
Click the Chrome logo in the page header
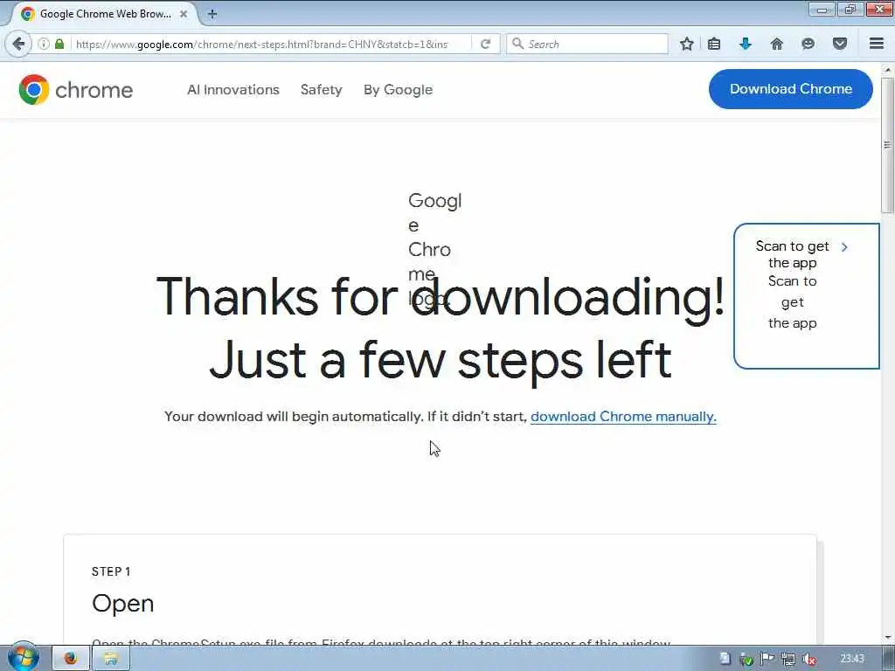[75, 90]
